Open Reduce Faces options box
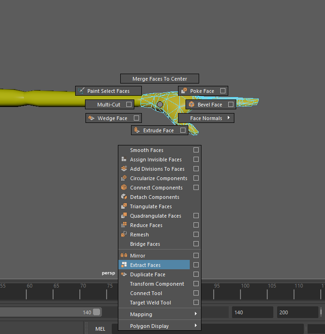 196,225
